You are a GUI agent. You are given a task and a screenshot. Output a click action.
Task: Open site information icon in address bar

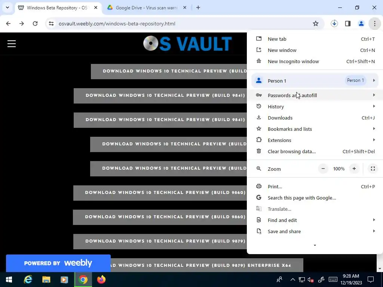click(x=51, y=24)
